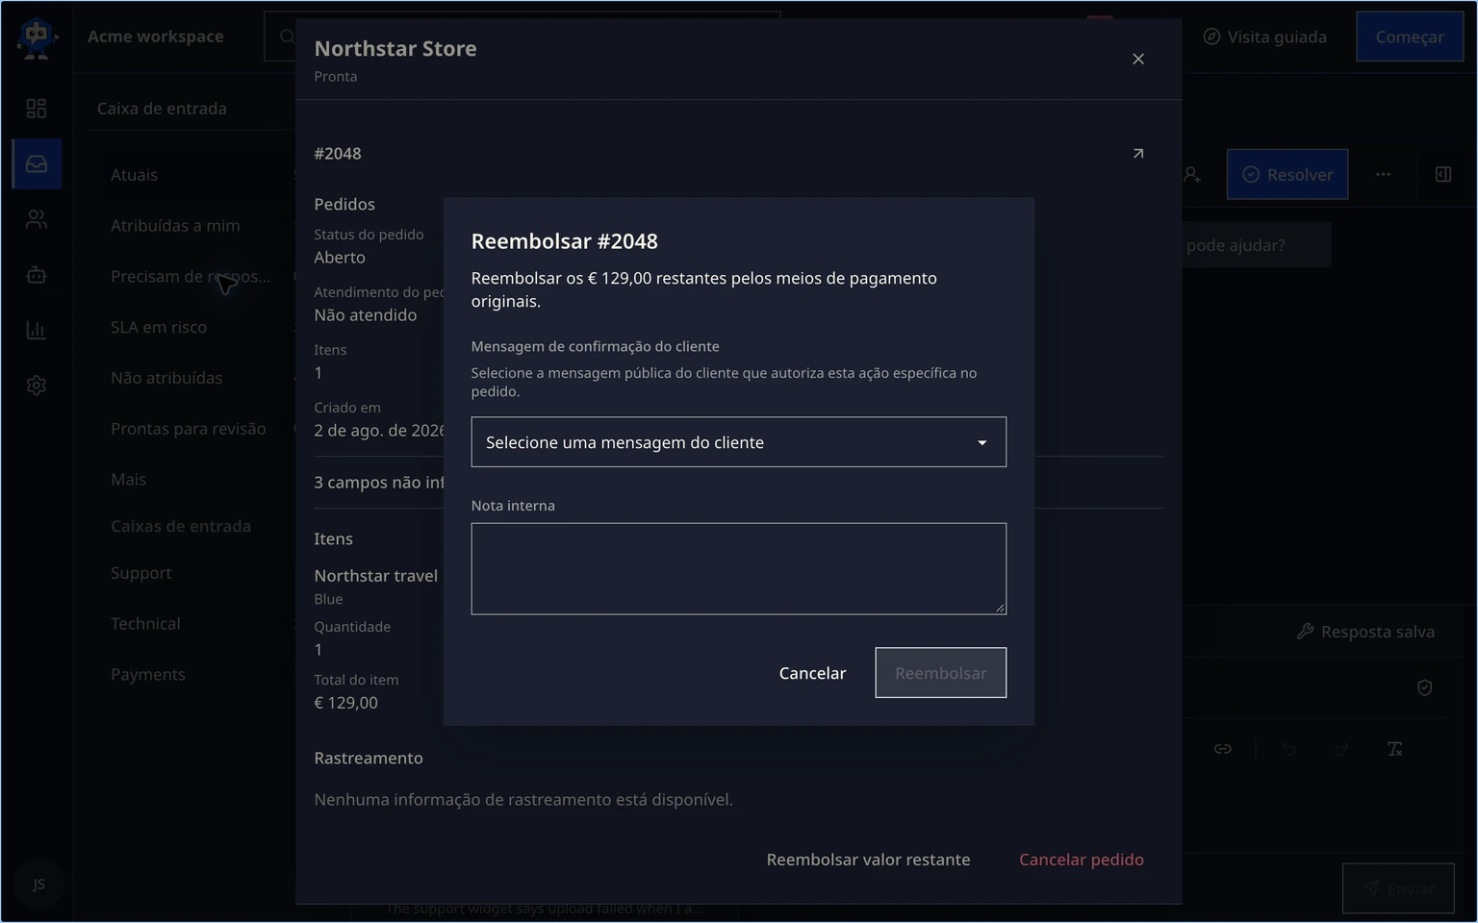Click the Enviar send button
The height and width of the screenshot is (923, 1478).
[1398, 888]
